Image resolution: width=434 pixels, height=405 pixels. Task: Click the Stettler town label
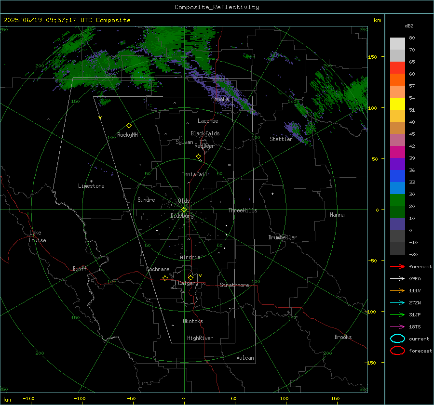pyautogui.click(x=281, y=139)
